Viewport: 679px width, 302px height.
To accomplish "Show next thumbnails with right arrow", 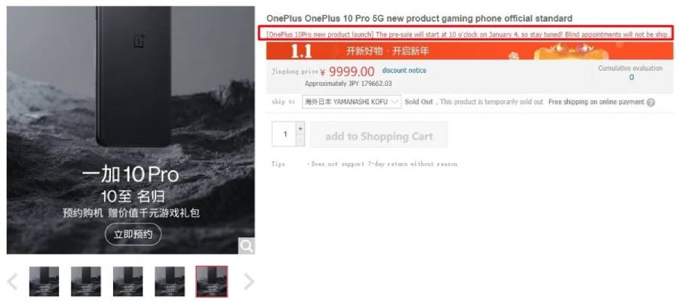I will [x=248, y=282].
